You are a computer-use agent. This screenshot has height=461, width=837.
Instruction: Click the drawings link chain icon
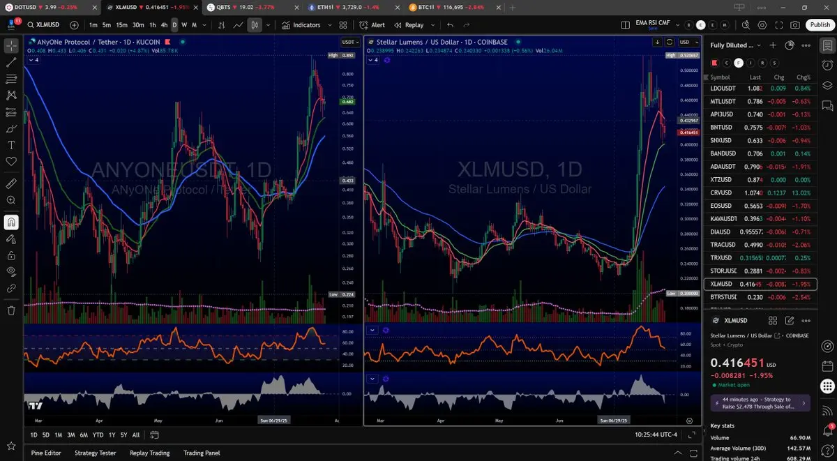(x=11, y=287)
